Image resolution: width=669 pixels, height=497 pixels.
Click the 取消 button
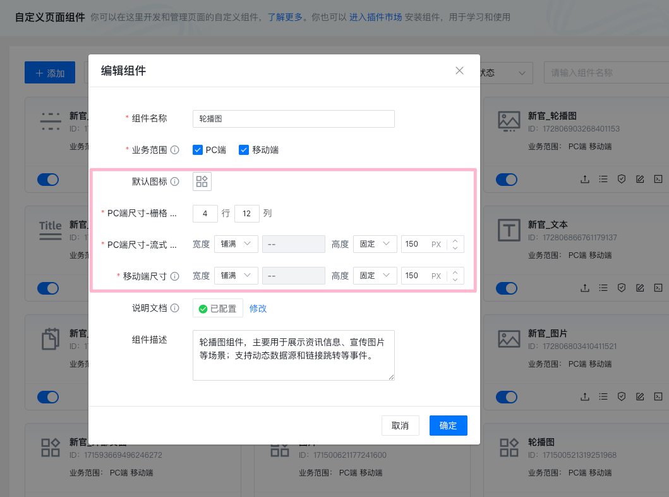pos(400,426)
